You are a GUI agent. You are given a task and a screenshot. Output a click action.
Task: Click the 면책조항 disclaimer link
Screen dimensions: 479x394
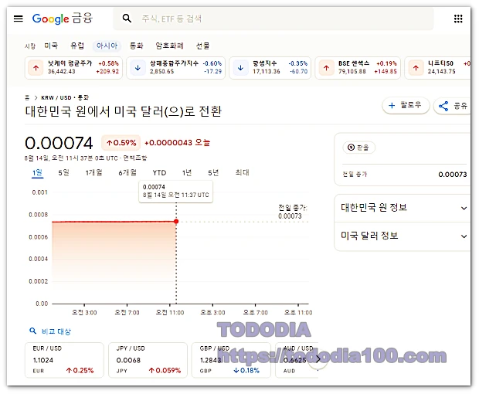coord(135,158)
